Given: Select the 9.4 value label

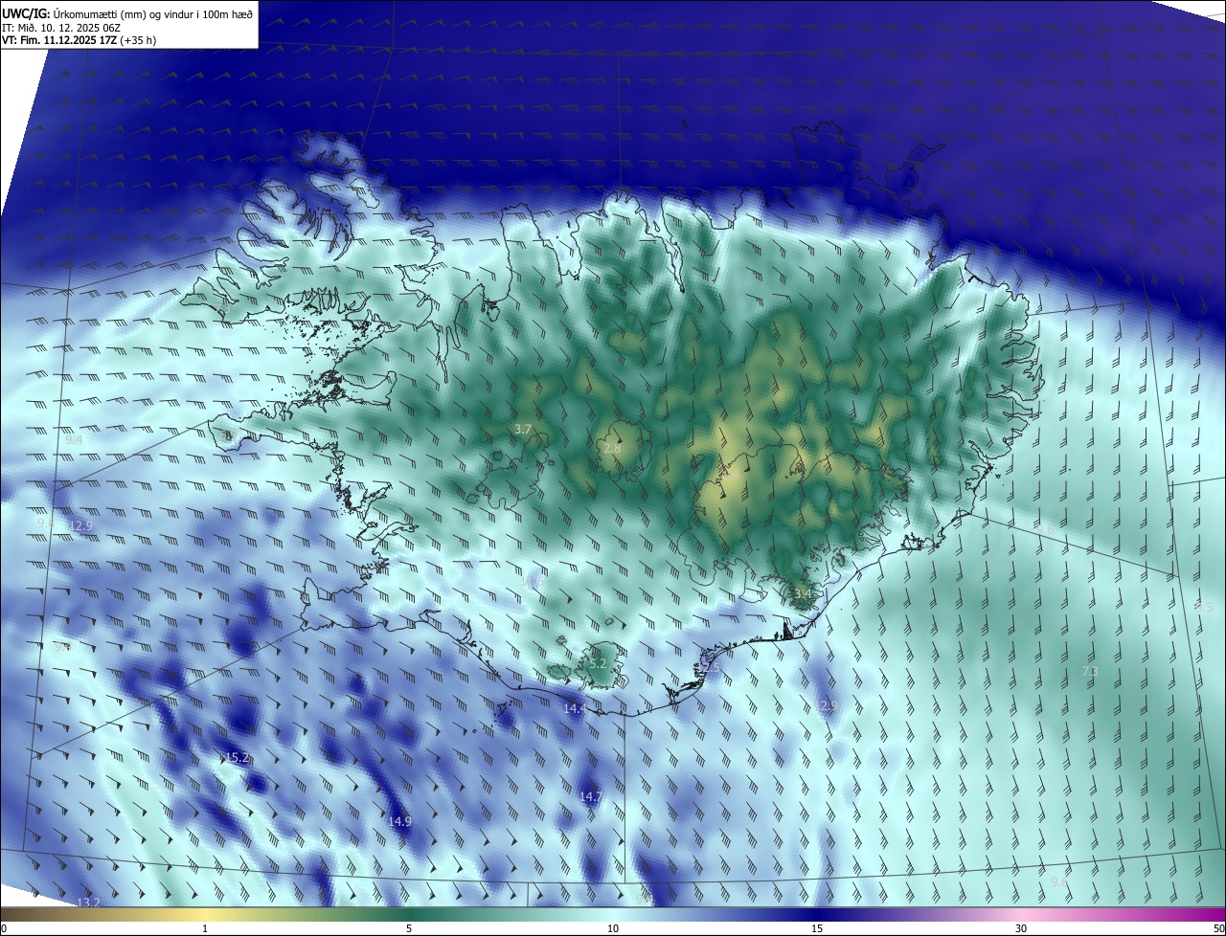Looking at the screenshot, I should coord(74,440).
